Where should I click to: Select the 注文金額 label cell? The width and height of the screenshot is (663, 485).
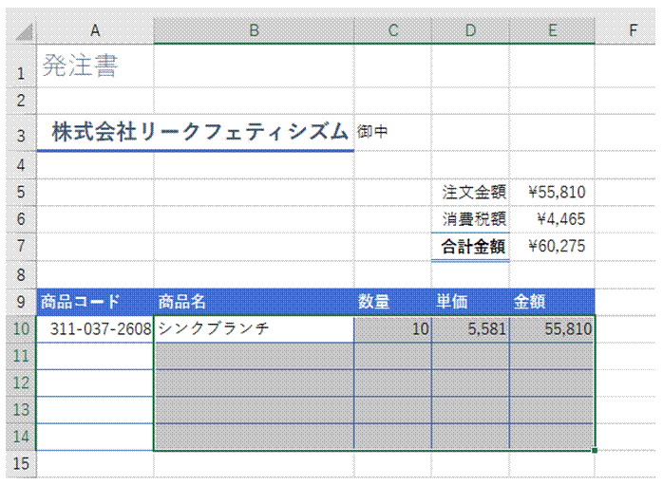pyautogui.click(x=470, y=193)
